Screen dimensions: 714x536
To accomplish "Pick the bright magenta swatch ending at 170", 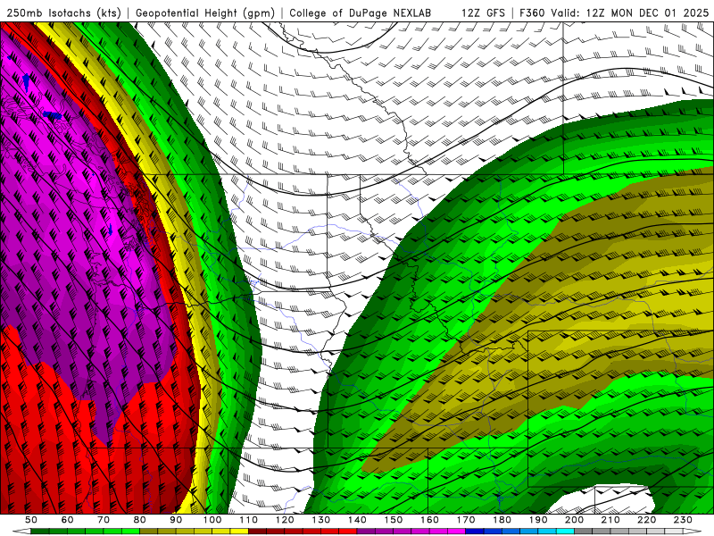I will pyautogui.click(x=457, y=531).
